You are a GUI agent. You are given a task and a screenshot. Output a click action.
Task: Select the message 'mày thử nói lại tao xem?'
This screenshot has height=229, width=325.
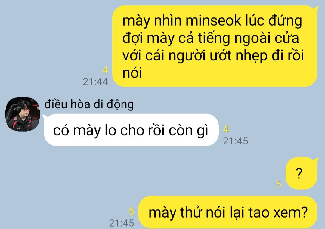(228, 212)
